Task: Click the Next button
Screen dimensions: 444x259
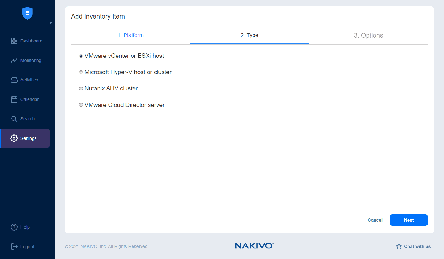Action: tap(409, 220)
